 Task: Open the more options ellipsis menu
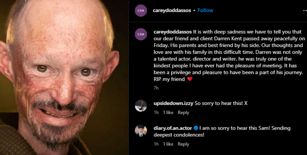tap(305, 11)
